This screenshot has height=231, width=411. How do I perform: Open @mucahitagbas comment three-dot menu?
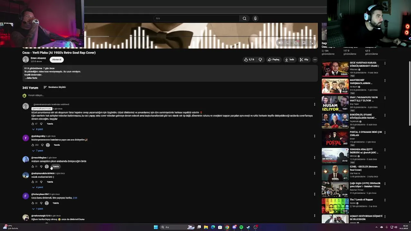point(315,158)
